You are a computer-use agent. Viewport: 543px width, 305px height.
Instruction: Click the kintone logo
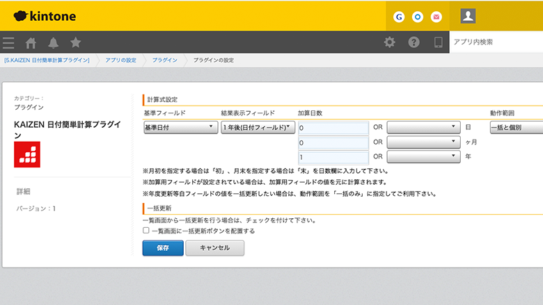tap(45, 16)
